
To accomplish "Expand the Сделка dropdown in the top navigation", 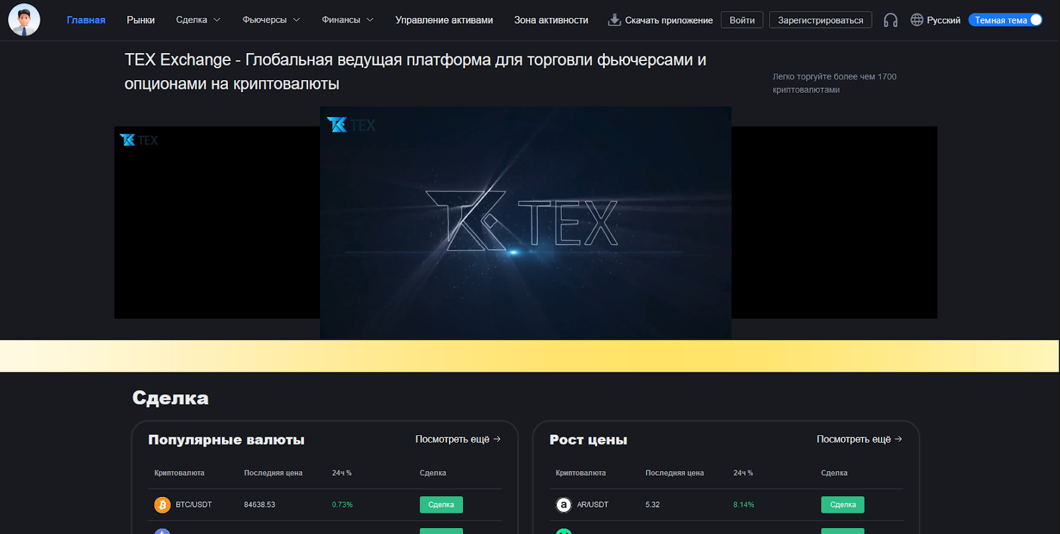I will coord(198,20).
